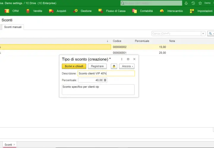
Task: Sort by the Percentuale column header
Action: point(142,41)
